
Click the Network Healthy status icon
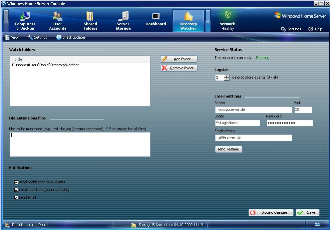[x=227, y=15]
